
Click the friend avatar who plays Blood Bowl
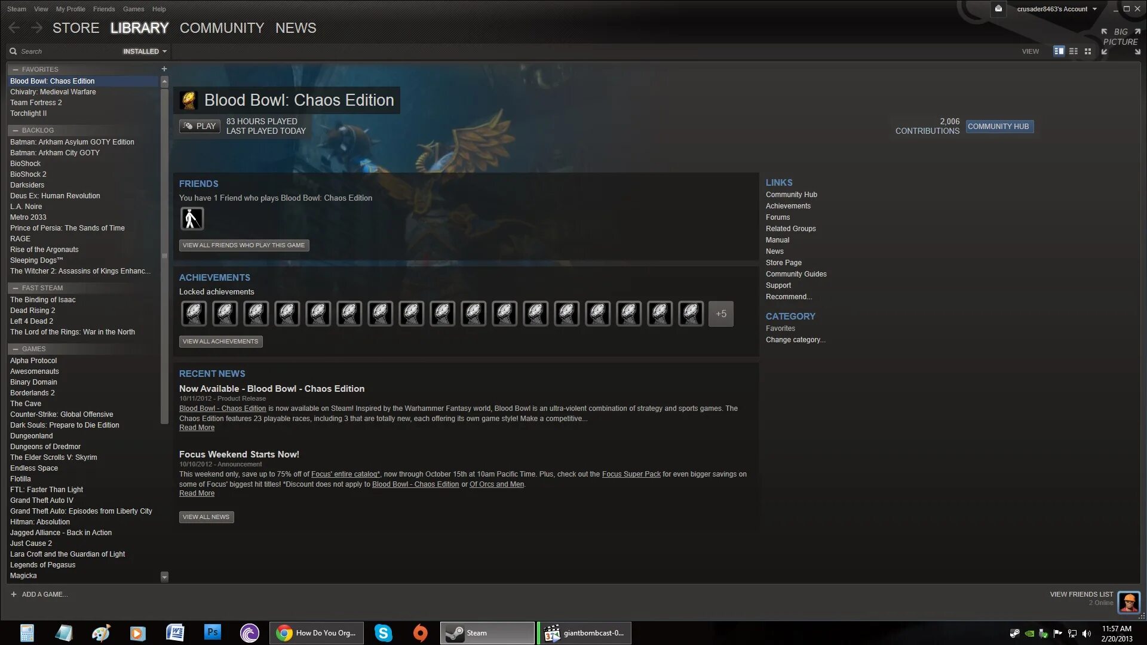tap(192, 219)
